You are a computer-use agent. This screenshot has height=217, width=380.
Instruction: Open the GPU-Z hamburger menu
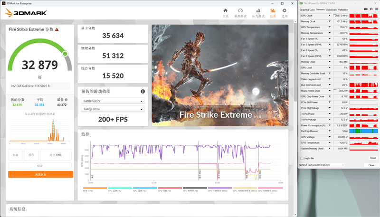[x=376, y=9]
